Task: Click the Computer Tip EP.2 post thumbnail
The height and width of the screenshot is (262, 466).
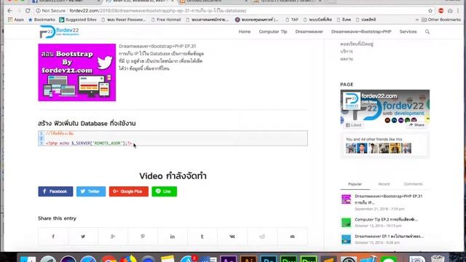Action: click(x=346, y=223)
